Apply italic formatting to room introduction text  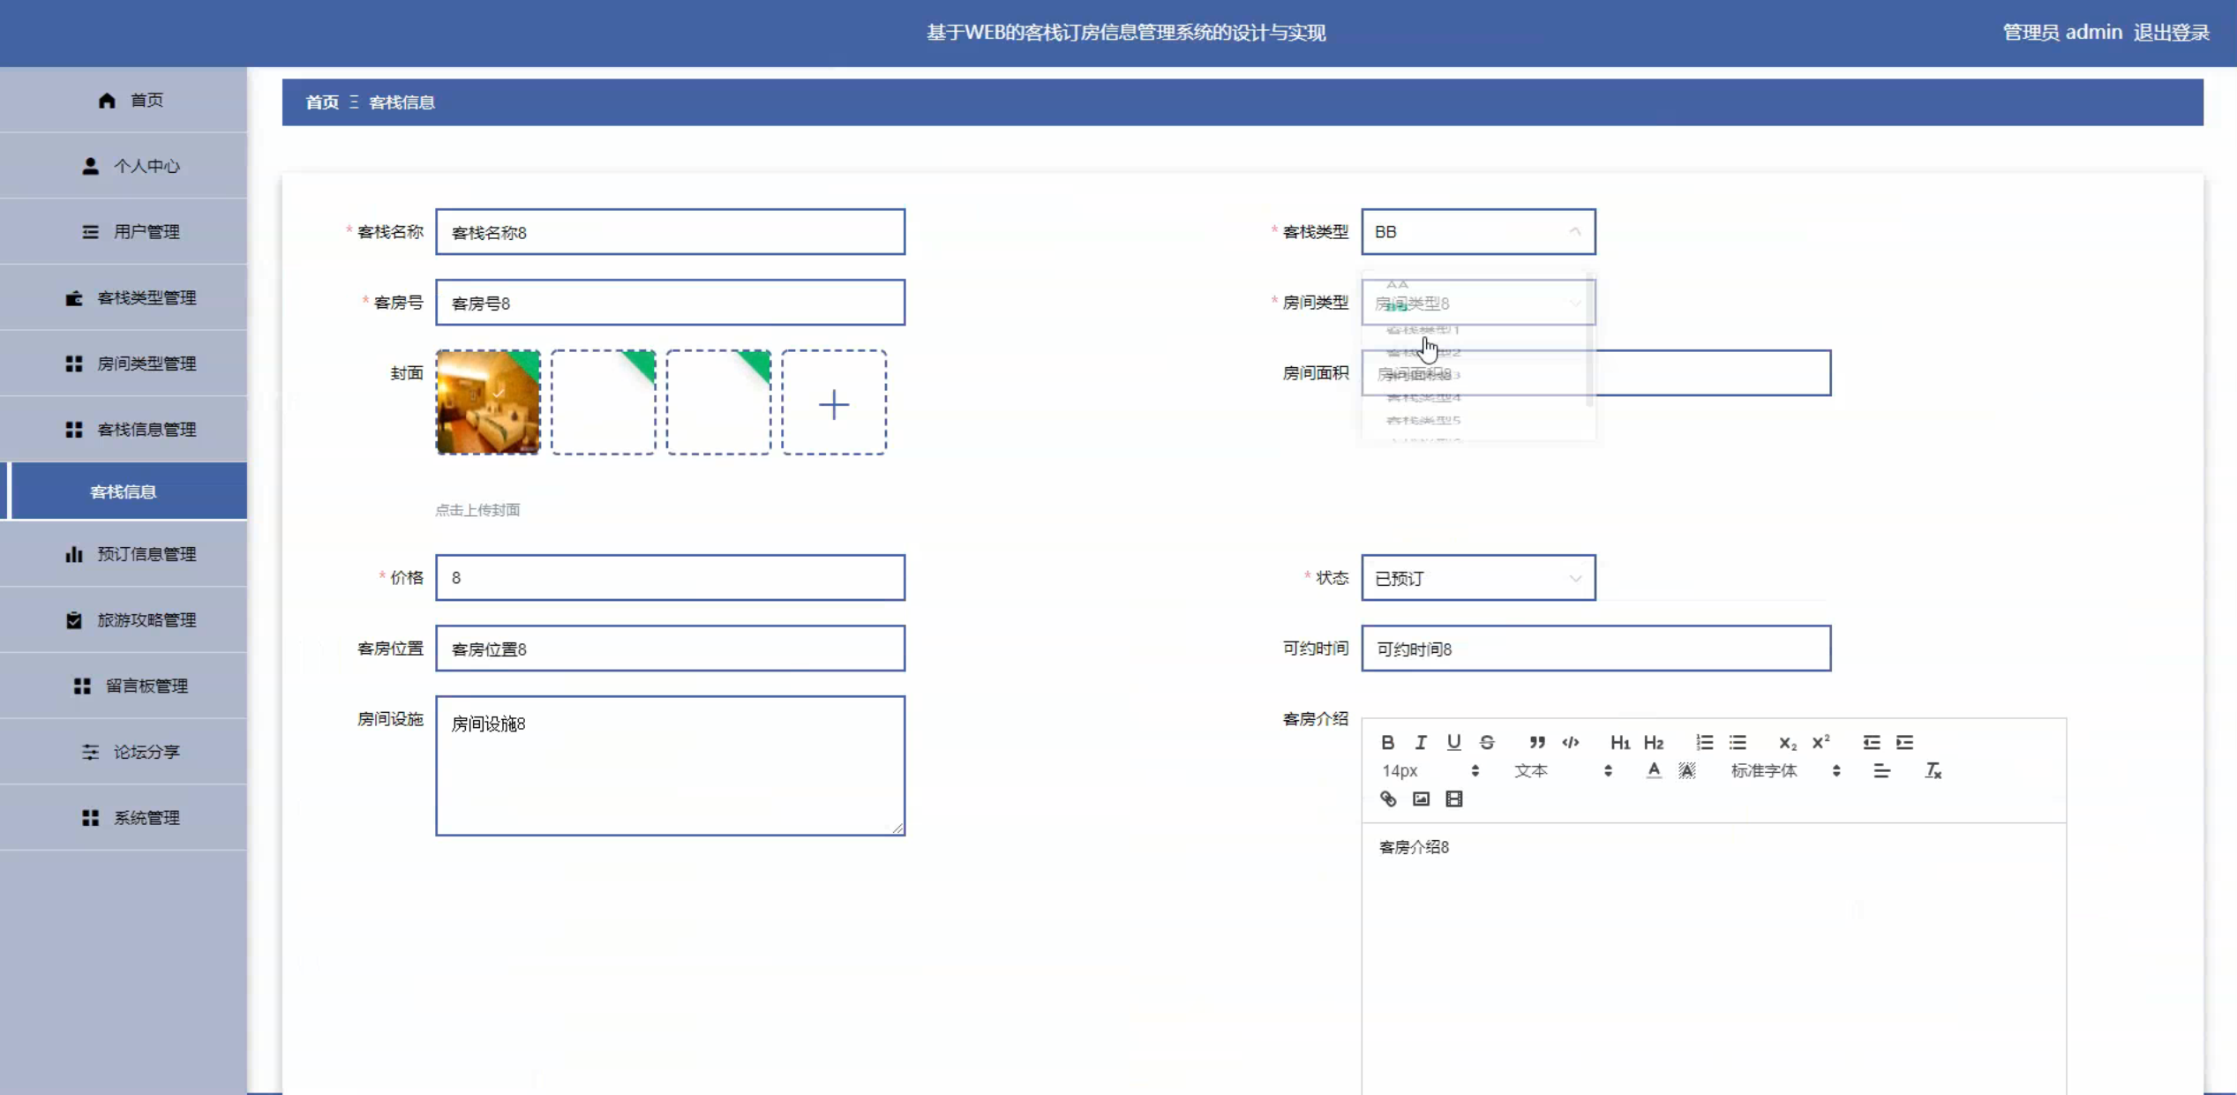coord(1420,742)
